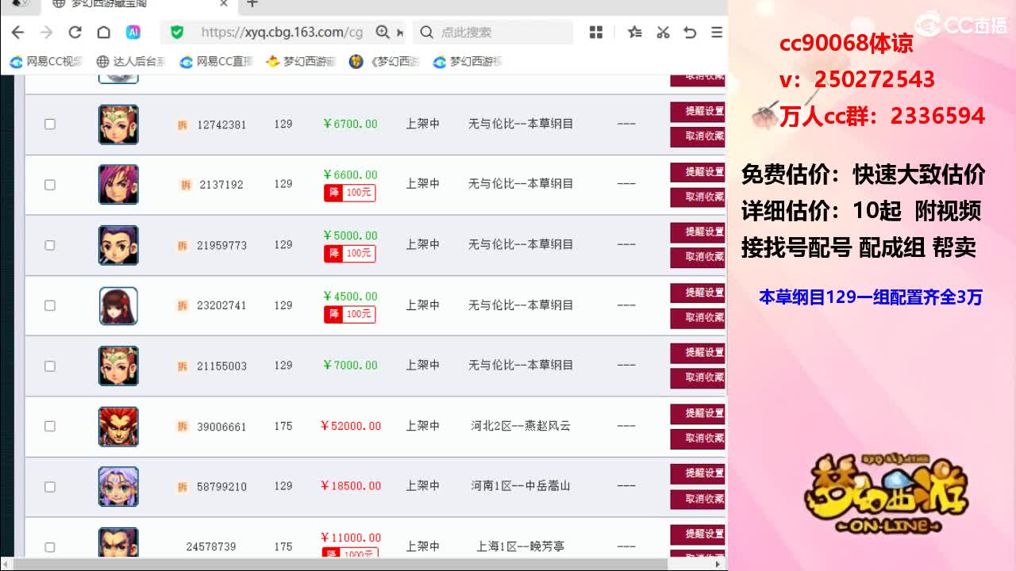Click 取消收藏 for the ¥6700.00 item
The width and height of the screenshot is (1016, 571).
[x=698, y=136]
